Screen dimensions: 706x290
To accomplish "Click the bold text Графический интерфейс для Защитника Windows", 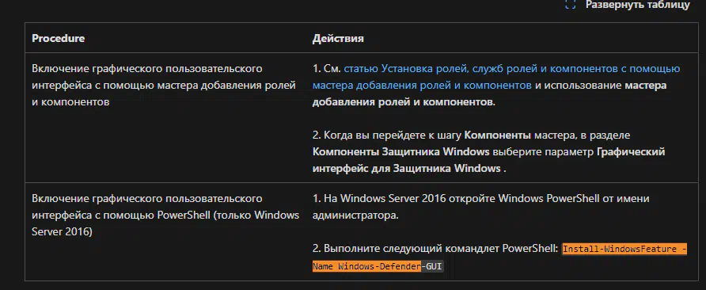I will [x=488, y=160].
